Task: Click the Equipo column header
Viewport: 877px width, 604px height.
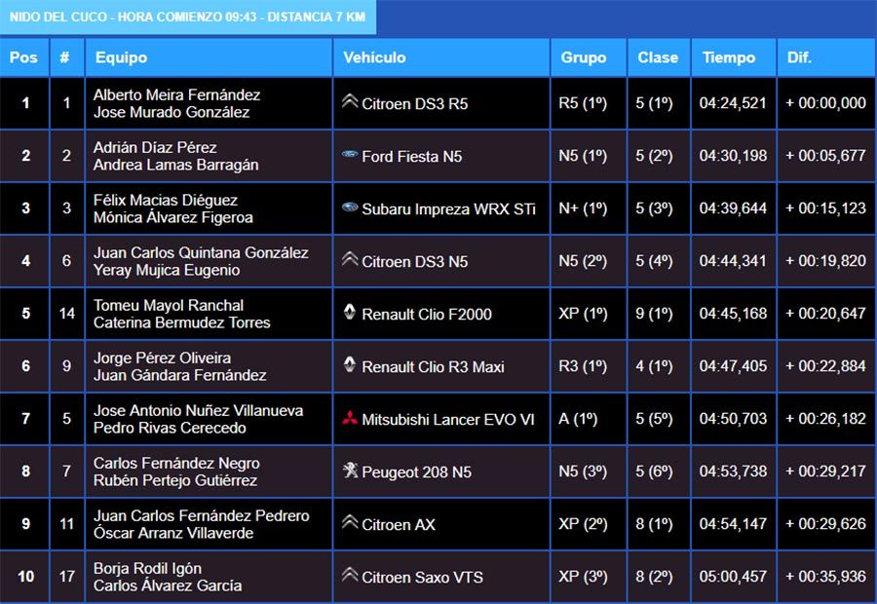Action: click(x=122, y=57)
